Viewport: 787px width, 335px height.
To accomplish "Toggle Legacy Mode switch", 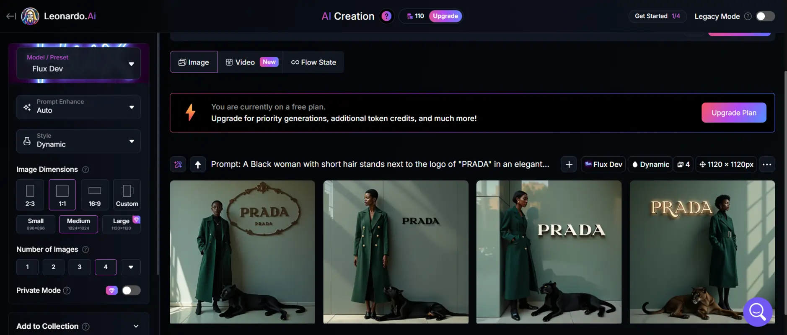I will 765,16.
